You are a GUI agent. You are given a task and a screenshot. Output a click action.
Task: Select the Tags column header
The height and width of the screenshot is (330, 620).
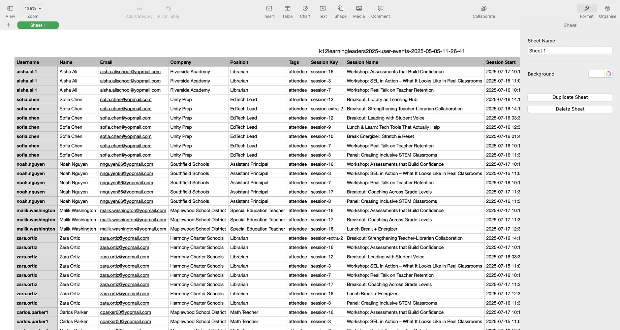[298, 62]
